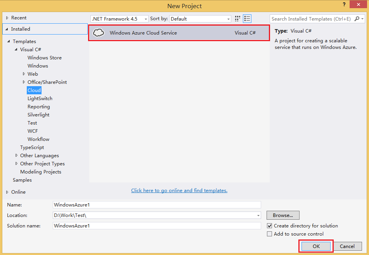Choose Windows Azure Cloud Service template
369x255 pixels.
(x=179, y=33)
